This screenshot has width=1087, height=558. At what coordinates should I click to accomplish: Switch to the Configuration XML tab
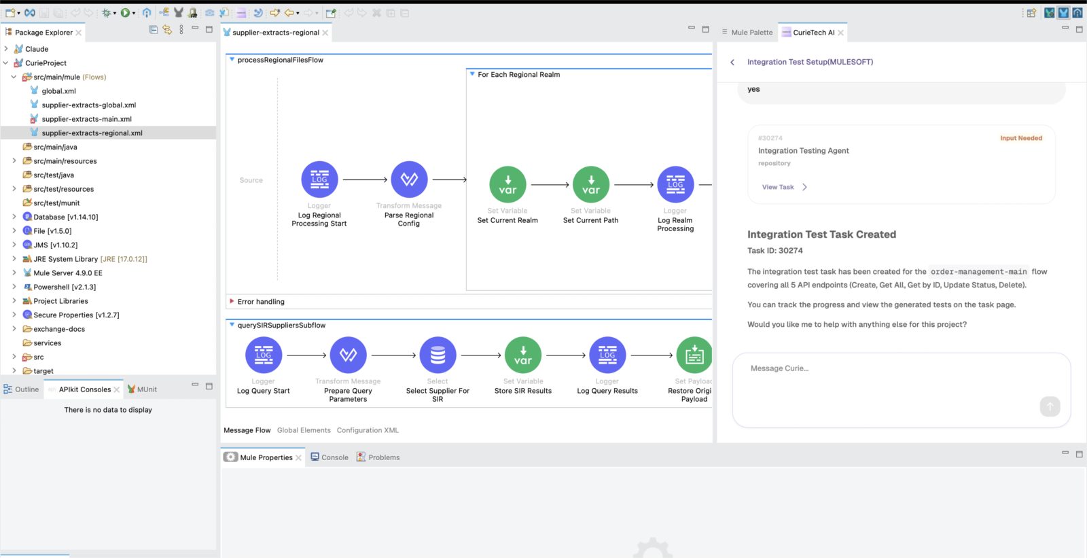(x=368, y=430)
